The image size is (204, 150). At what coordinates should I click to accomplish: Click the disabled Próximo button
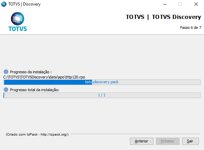[x=168, y=141]
